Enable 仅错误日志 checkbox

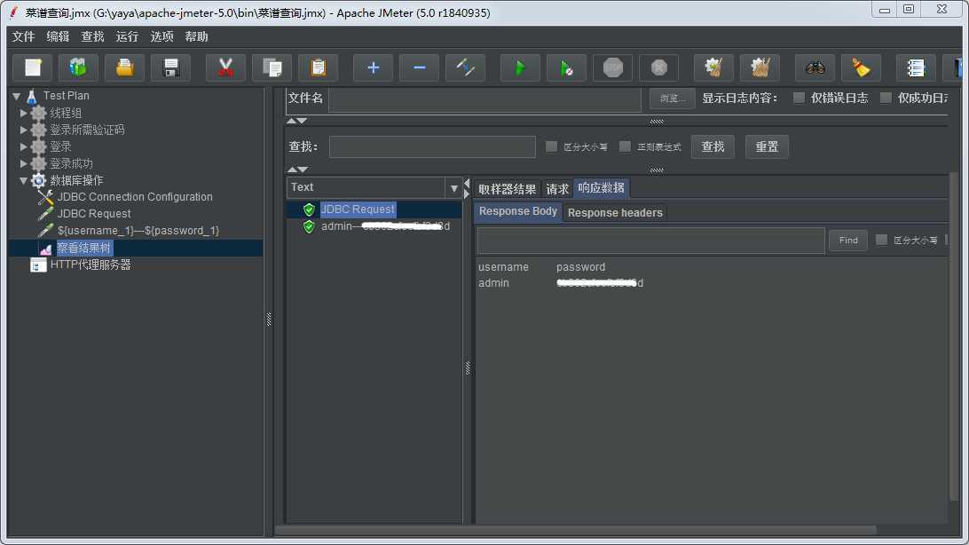pyautogui.click(x=799, y=98)
